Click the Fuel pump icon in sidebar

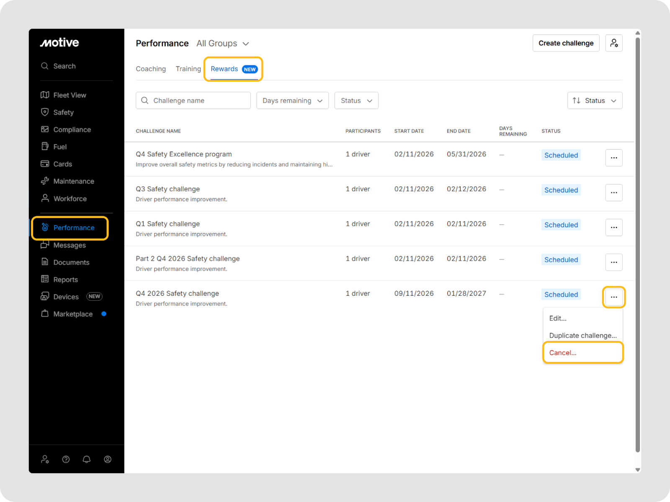[45, 146]
